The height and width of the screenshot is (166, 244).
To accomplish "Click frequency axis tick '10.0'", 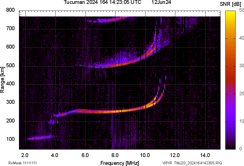I will pyautogui.click(x=145, y=155).
